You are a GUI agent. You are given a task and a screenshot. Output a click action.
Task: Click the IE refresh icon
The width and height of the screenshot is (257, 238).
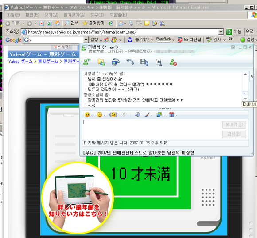[49, 24]
